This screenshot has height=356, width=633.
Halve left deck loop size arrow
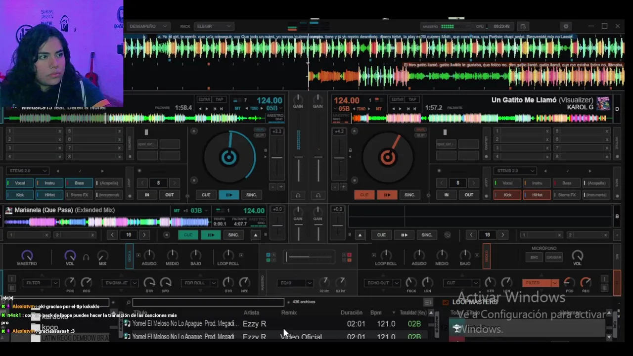coord(142,183)
